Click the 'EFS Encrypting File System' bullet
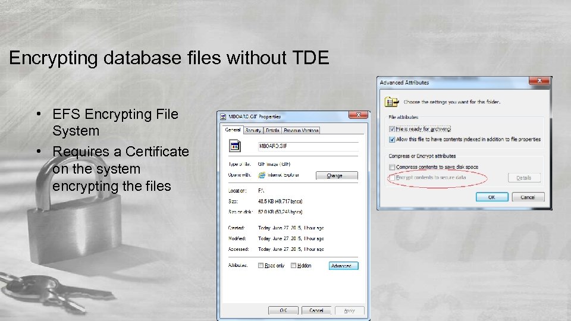The image size is (571, 321). click(x=115, y=122)
